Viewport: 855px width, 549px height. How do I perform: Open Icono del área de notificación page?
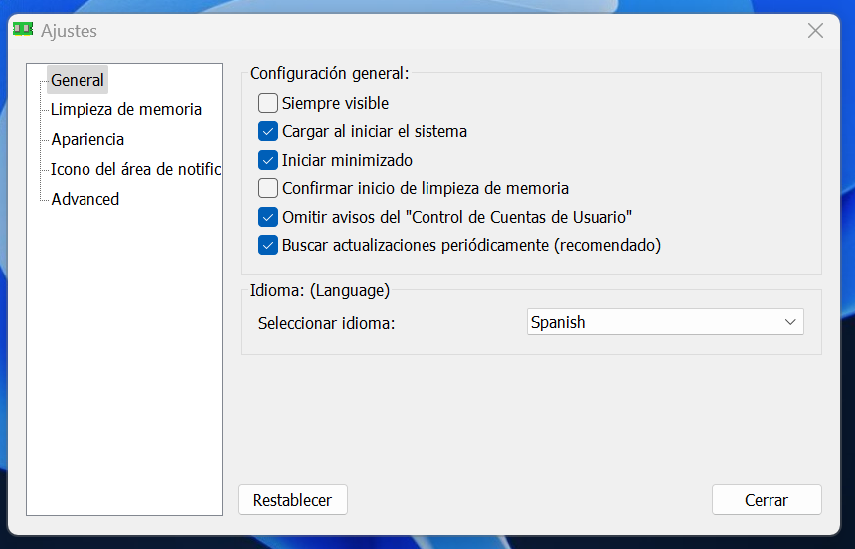coord(136,169)
